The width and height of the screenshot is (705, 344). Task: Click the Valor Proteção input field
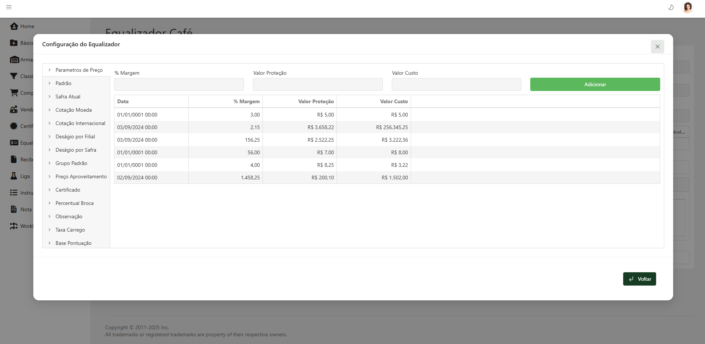[x=317, y=84]
